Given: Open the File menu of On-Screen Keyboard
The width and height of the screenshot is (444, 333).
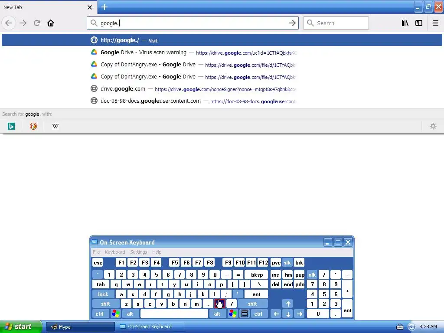Looking at the screenshot, I should click(x=96, y=252).
